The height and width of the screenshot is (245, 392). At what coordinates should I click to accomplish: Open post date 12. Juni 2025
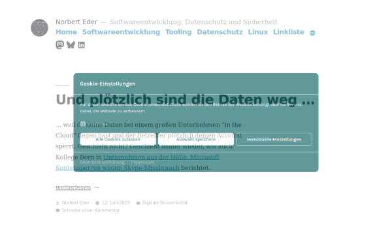click(x=116, y=203)
